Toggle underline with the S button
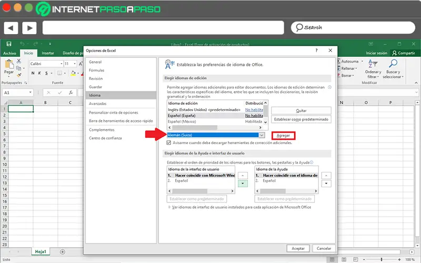Screen dimensions: 421x263 (46, 73)
